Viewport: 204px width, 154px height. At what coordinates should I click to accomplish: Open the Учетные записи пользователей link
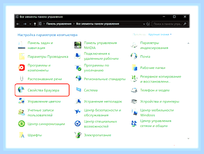point(41,113)
